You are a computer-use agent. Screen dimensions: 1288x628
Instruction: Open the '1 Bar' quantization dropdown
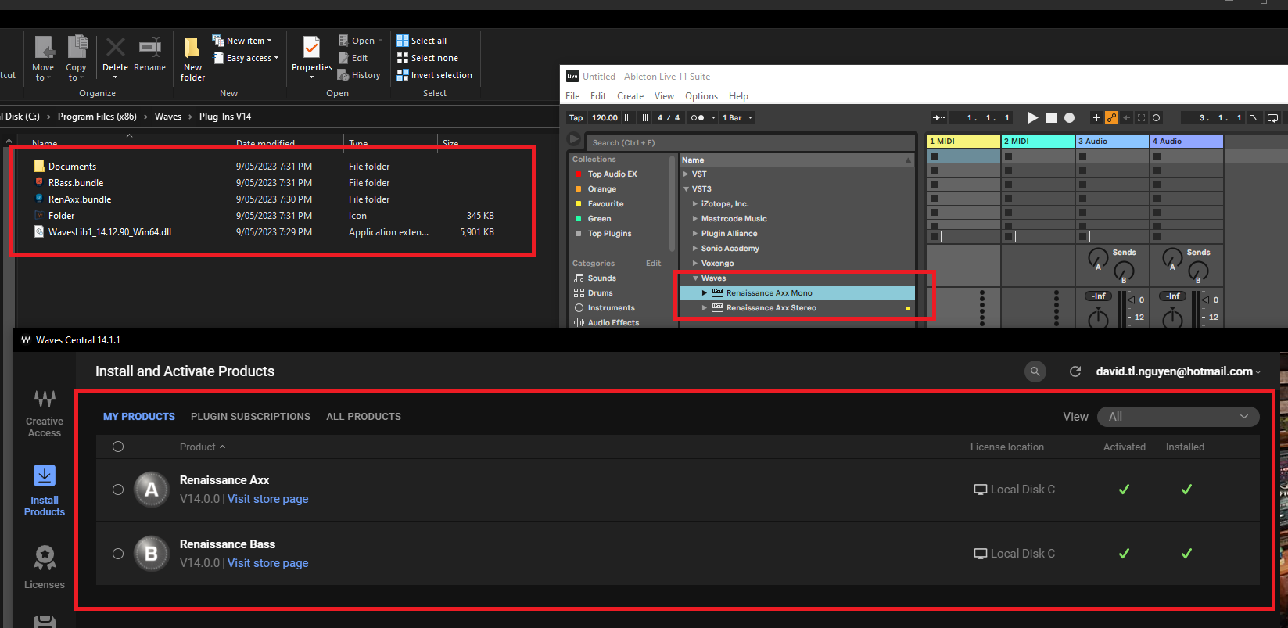tap(737, 118)
